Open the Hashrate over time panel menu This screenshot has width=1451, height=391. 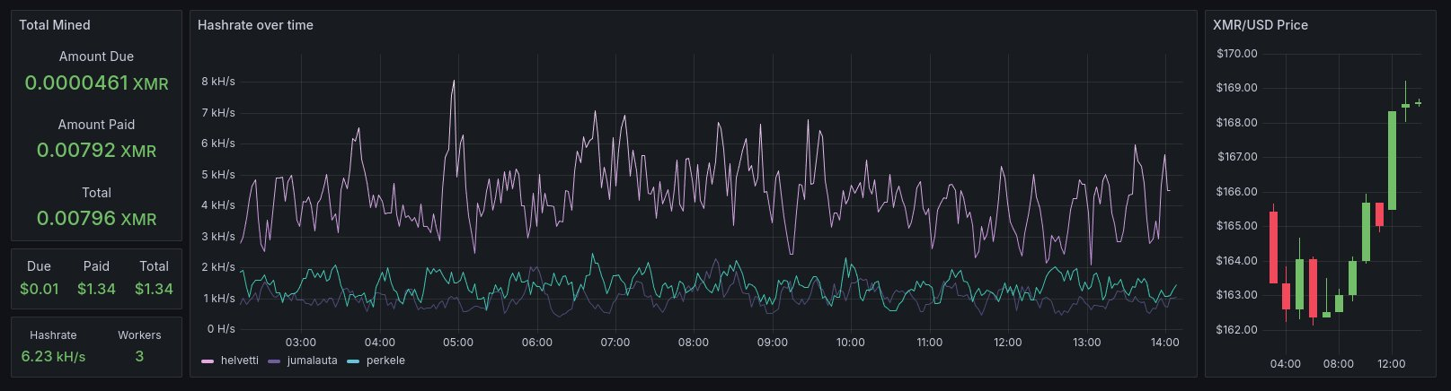coord(255,25)
